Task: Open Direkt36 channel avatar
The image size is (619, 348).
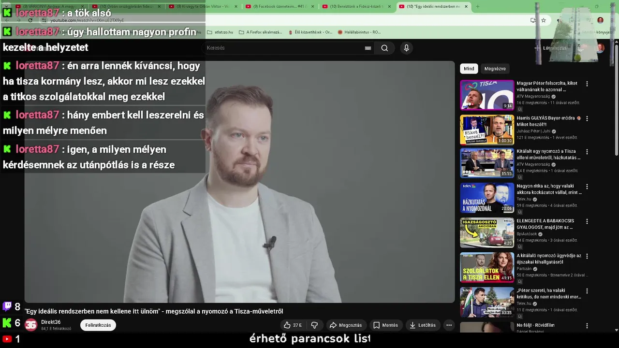Action: [x=31, y=325]
